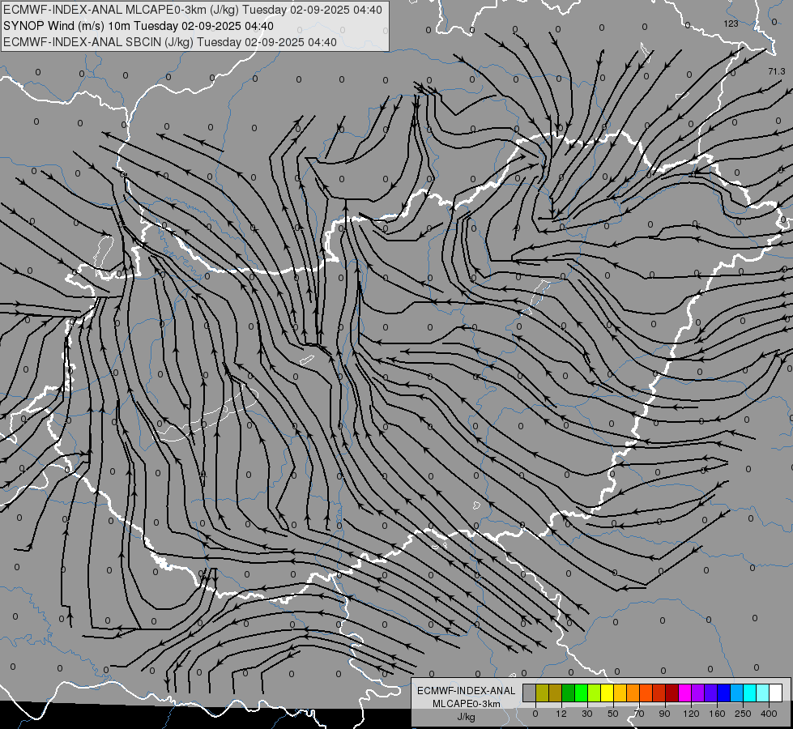
Task: Click the pale cyan legend swatch left of the 400 tick
Action: 763,693
